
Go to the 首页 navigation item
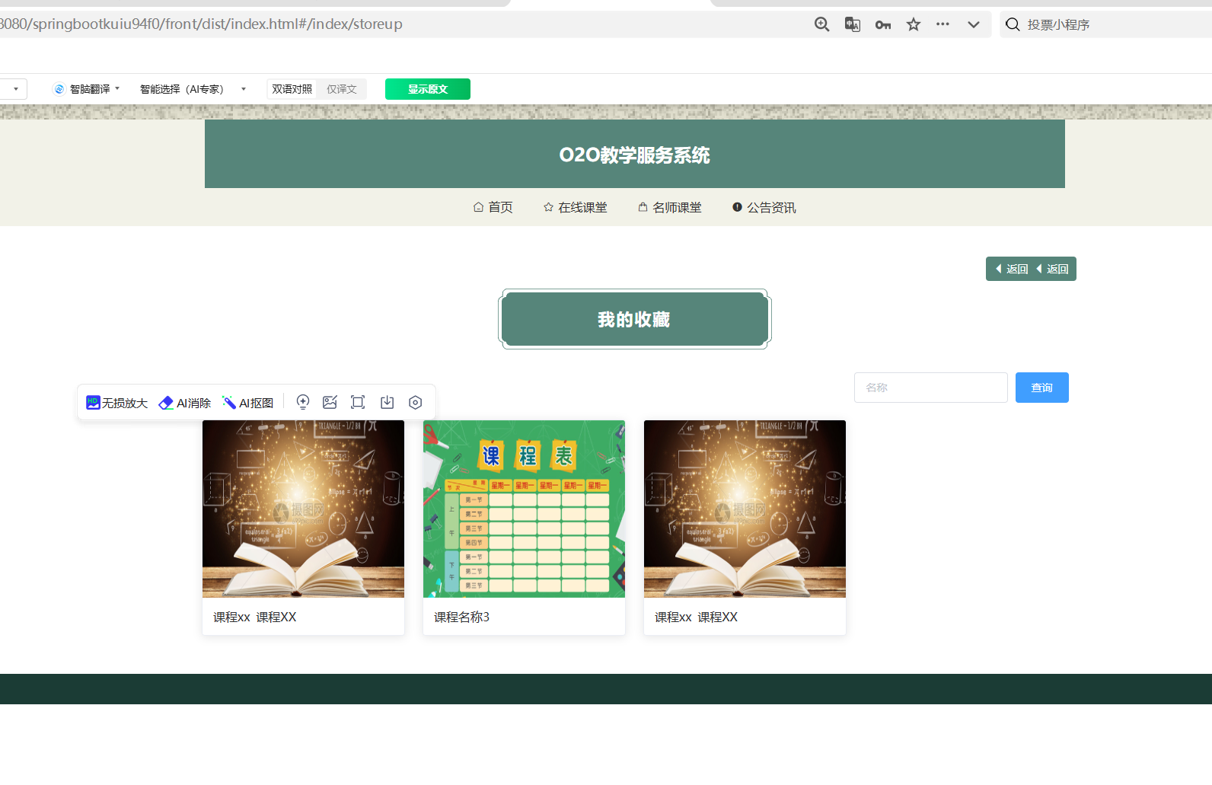coord(493,207)
